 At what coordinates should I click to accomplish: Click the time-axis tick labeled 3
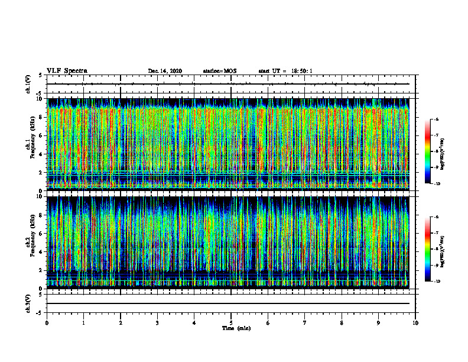(157, 323)
